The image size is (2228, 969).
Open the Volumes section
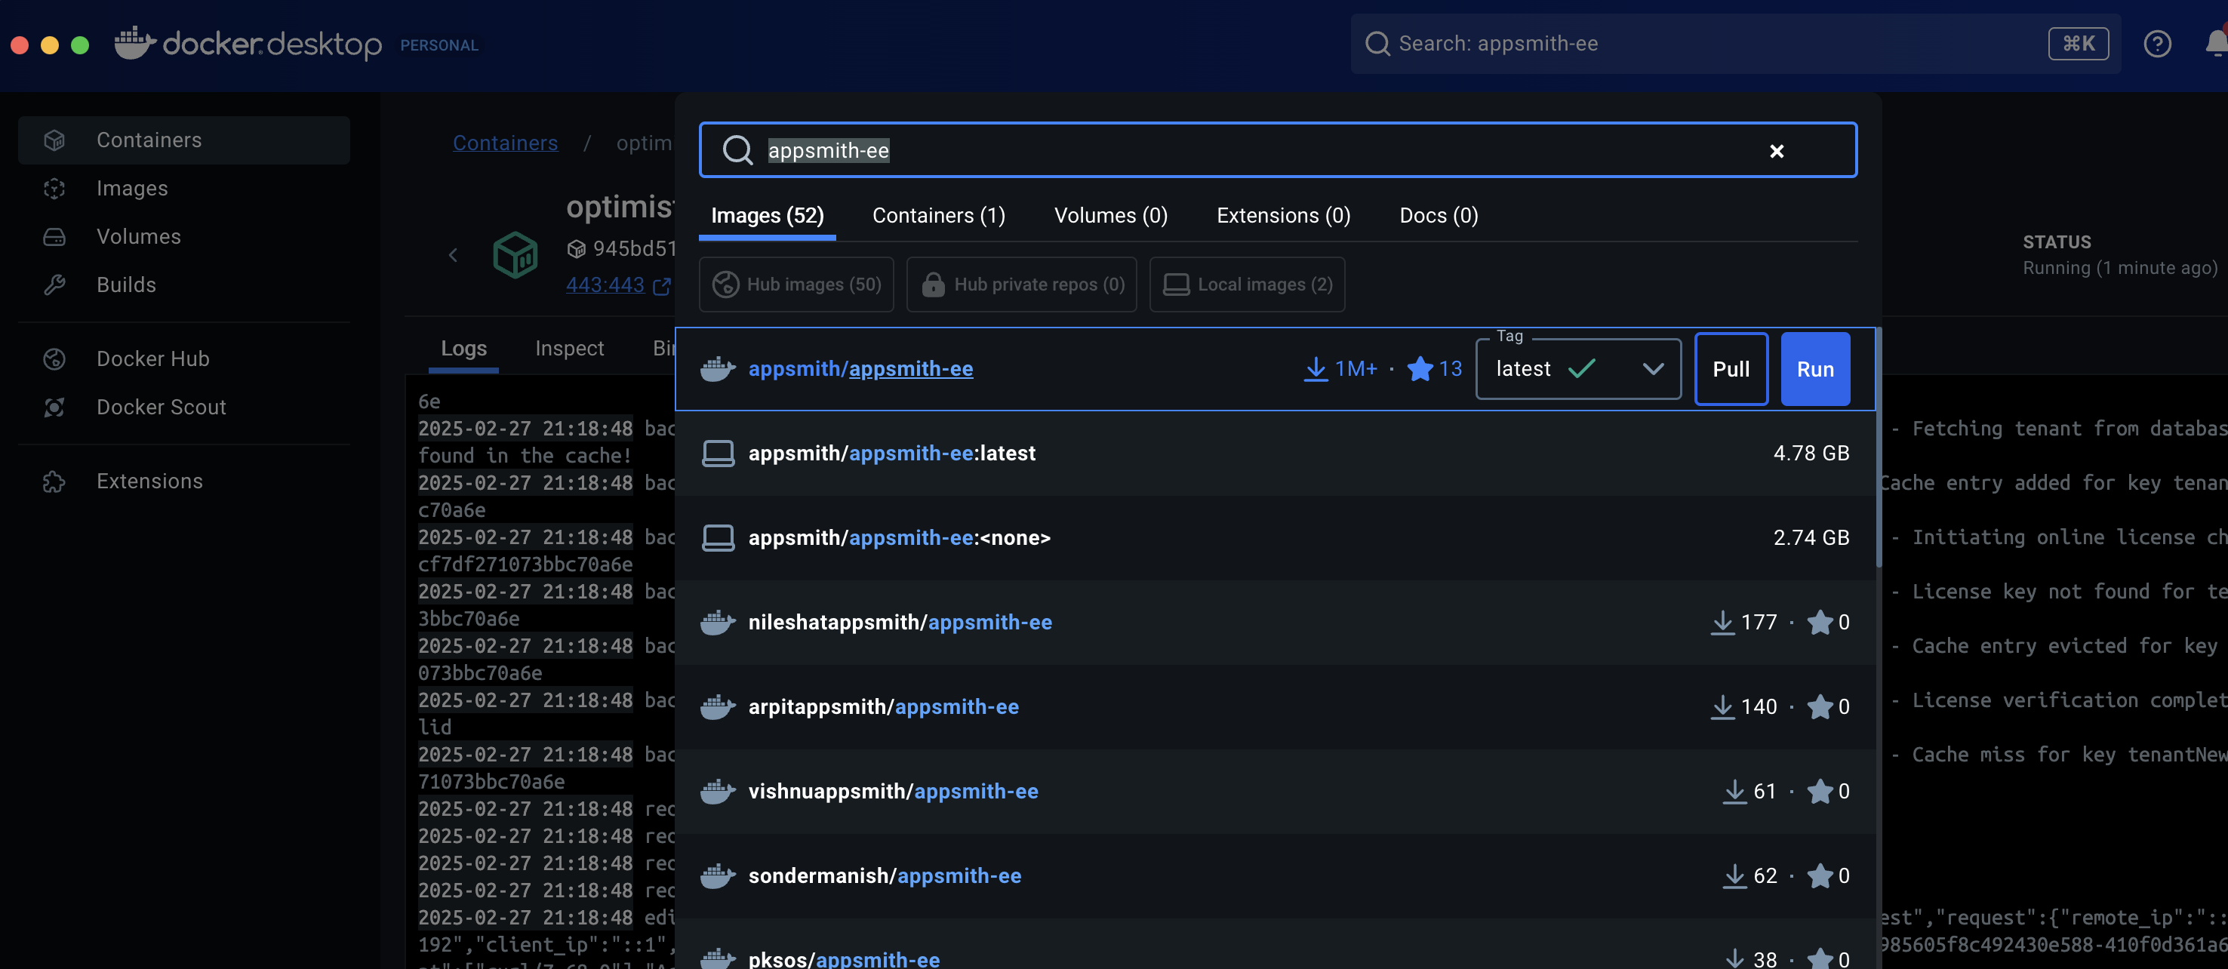[138, 236]
